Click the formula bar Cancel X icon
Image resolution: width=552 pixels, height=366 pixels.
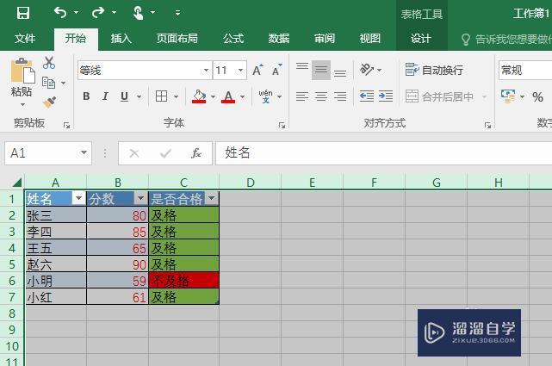[x=134, y=153]
